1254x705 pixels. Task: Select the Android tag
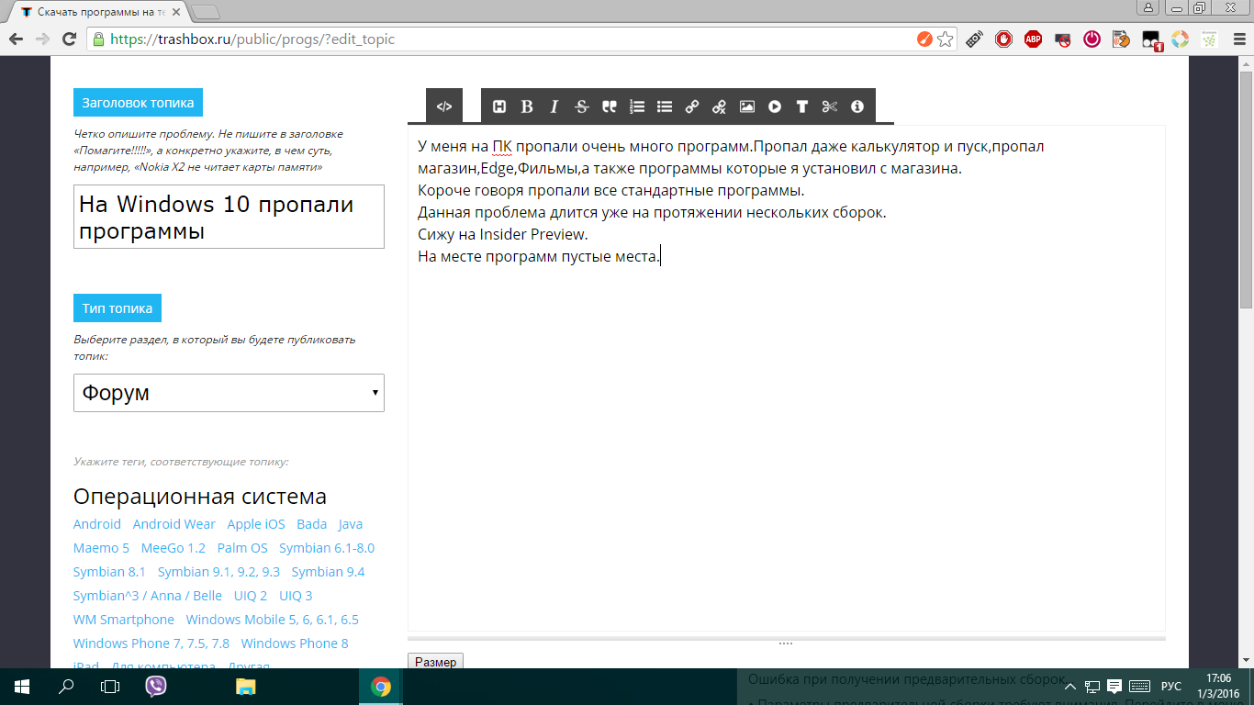tap(97, 524)
